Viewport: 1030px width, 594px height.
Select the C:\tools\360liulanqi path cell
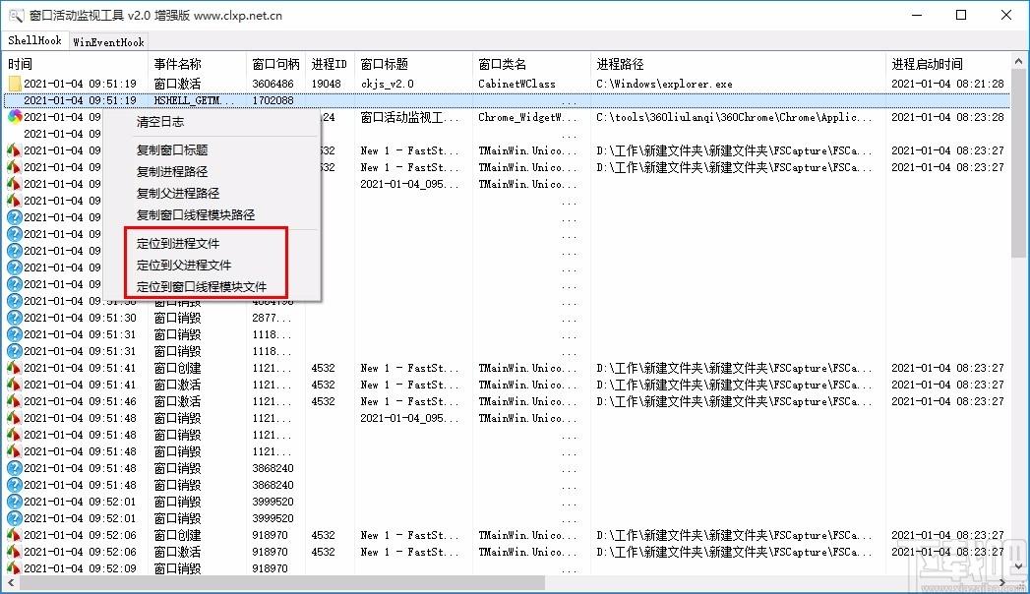pyautogui.click(x=734, y=117)
